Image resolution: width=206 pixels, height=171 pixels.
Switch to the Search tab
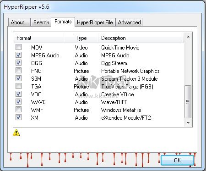point(41,22)
